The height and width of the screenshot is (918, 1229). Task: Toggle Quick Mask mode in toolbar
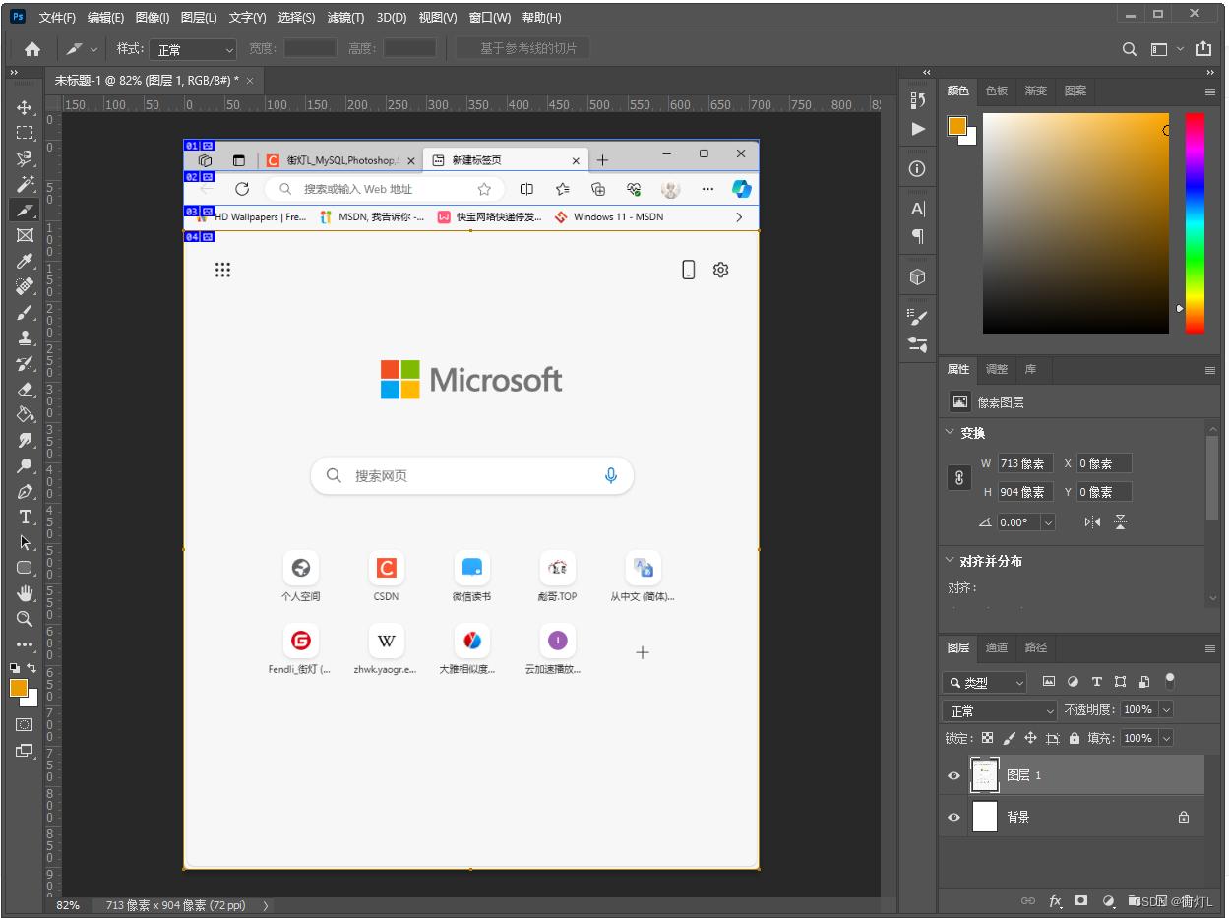point(25,724)
